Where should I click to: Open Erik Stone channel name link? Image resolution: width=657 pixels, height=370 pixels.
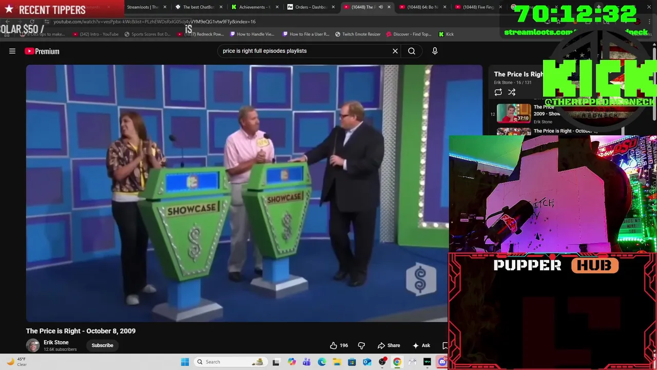[x=56, y=342]
